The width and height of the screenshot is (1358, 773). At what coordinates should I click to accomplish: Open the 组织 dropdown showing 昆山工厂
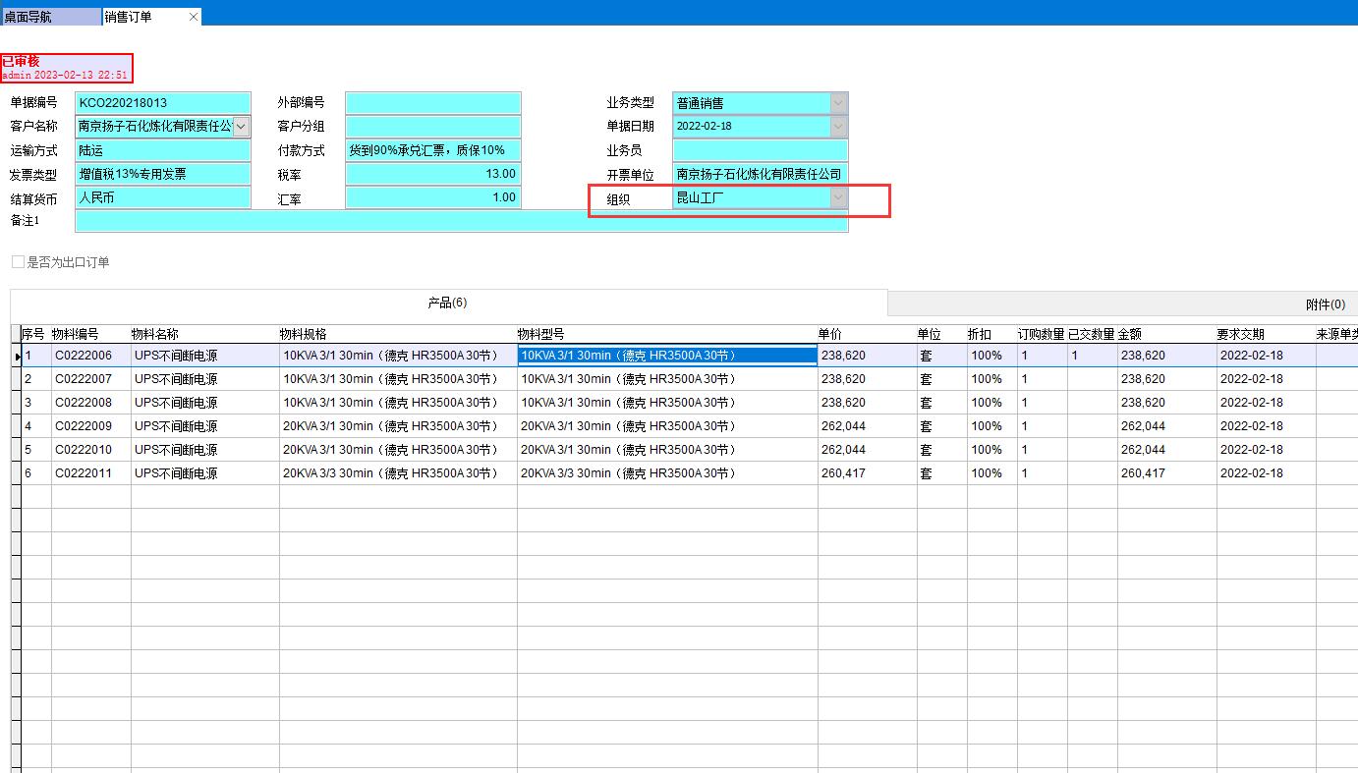tap(837, 198)
